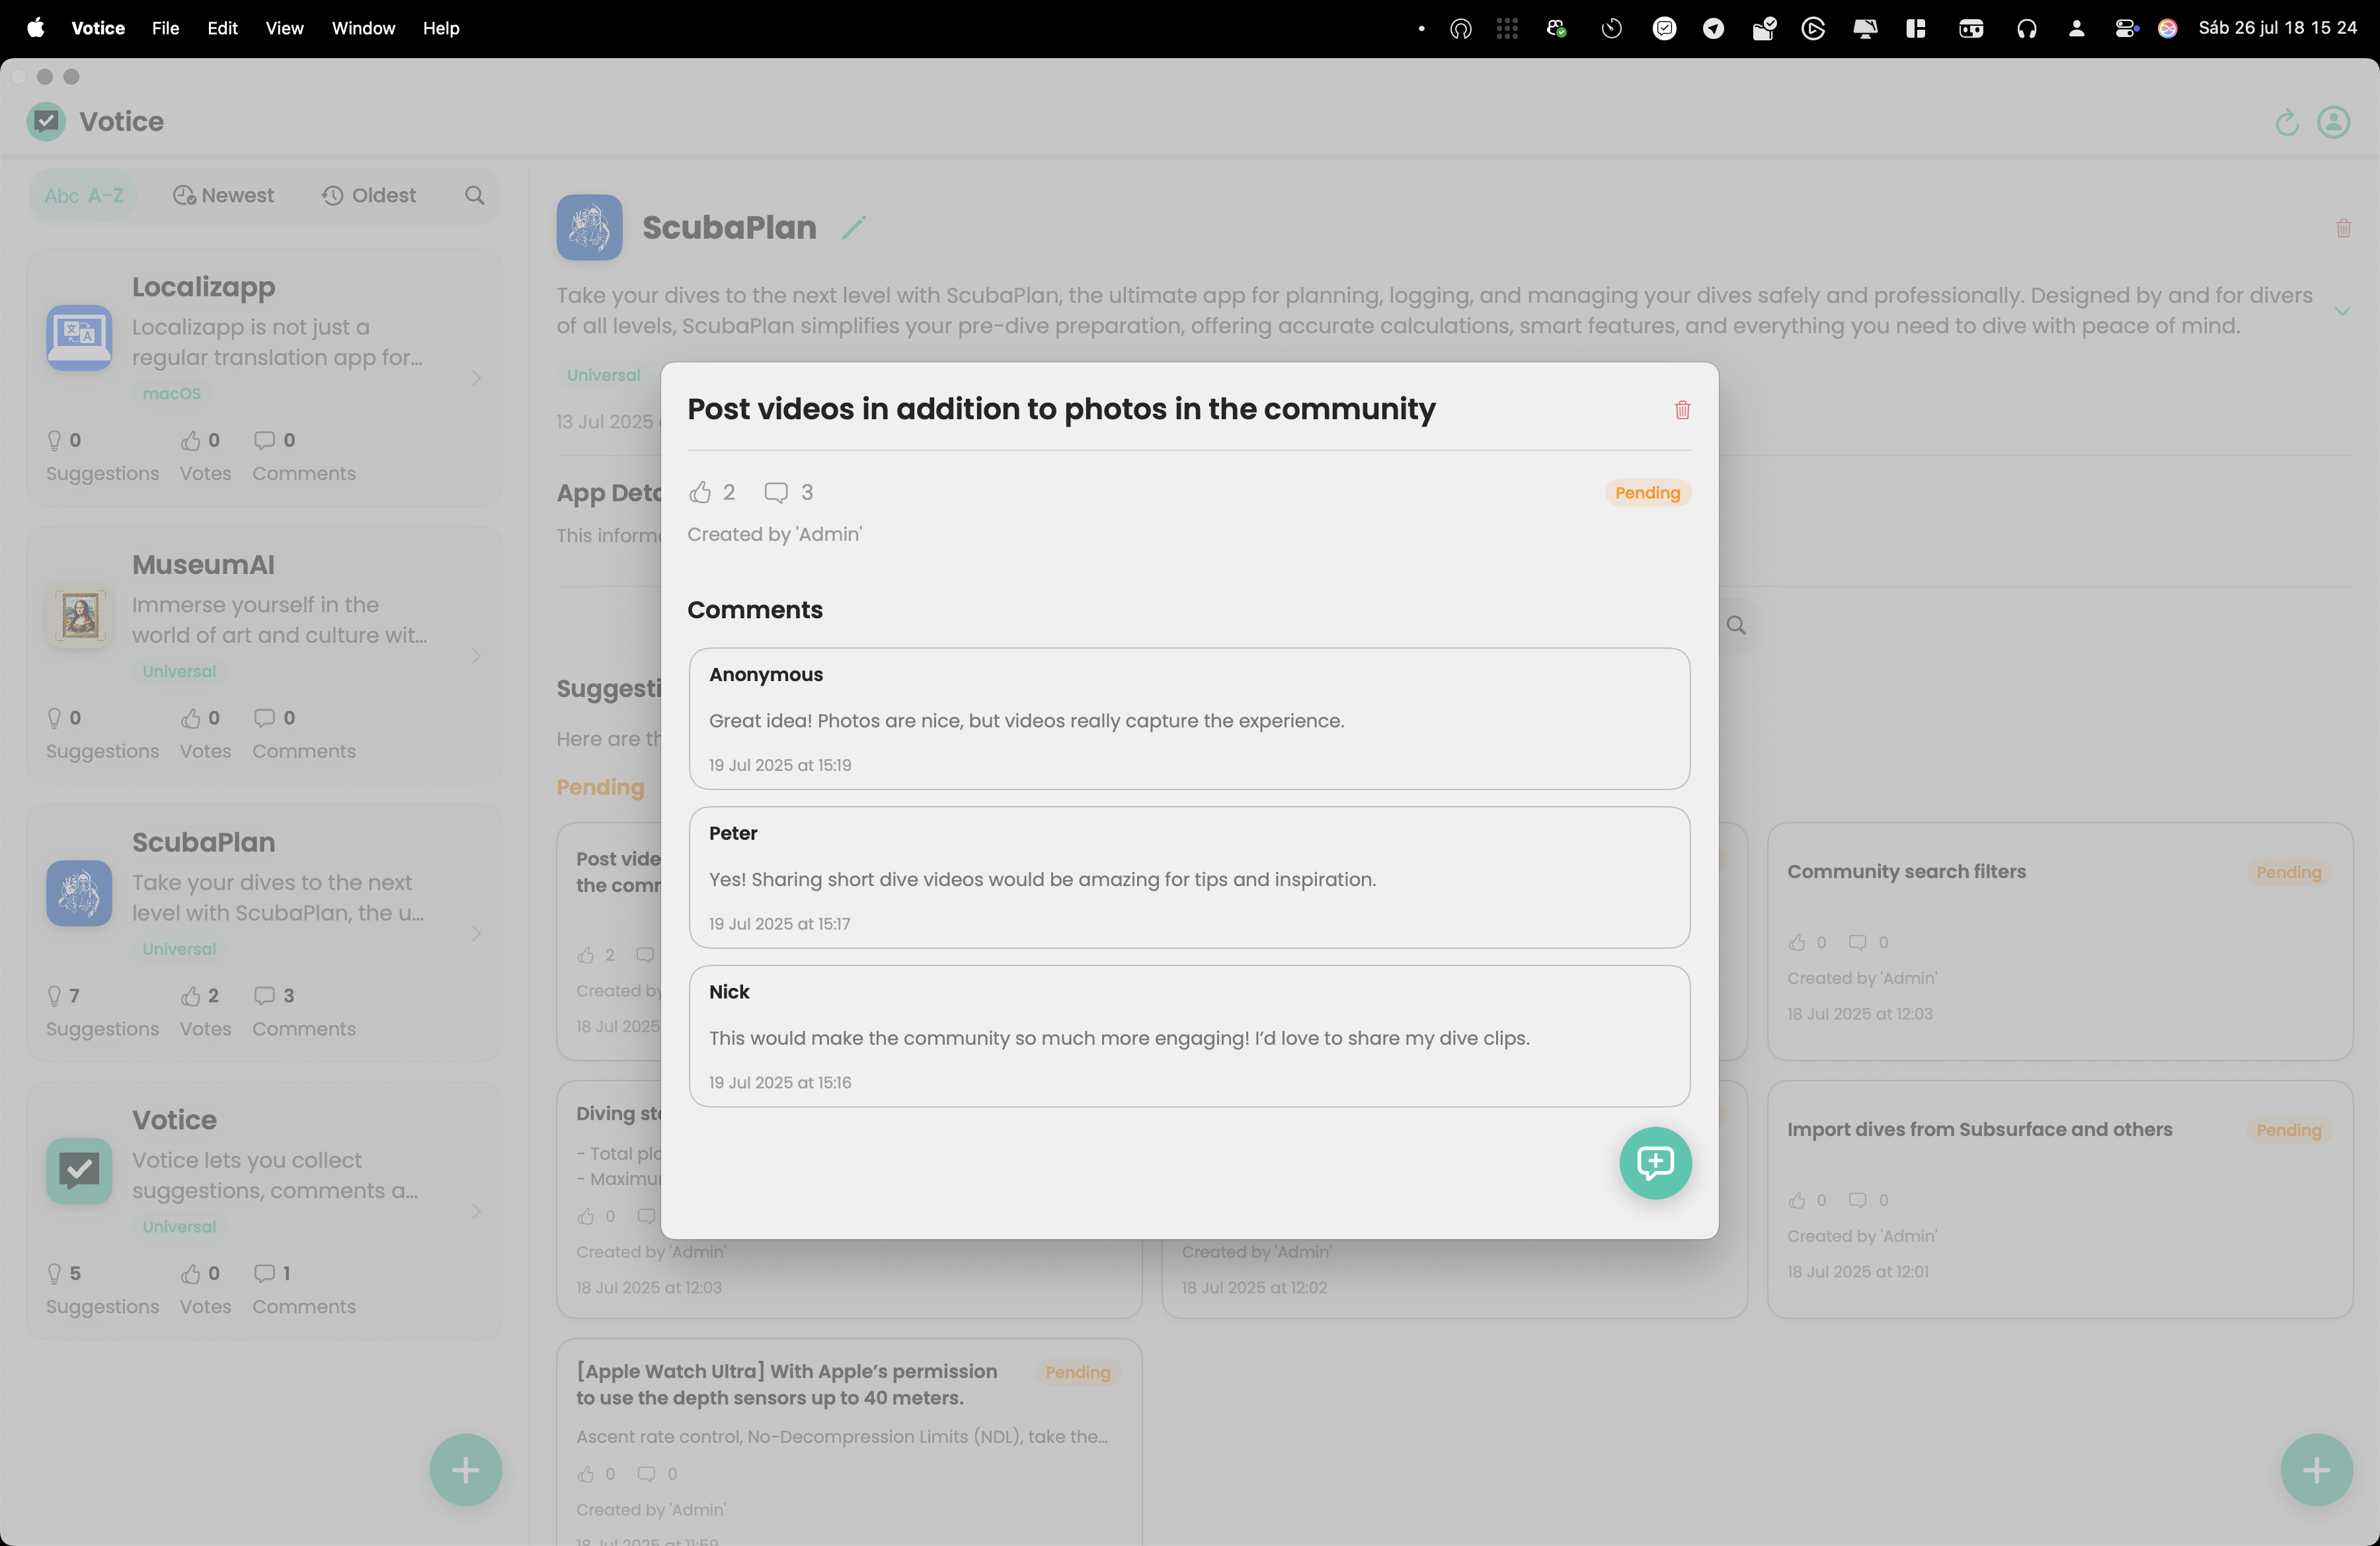Click the add suggestion plus button bottom right
The image size is (2380, 1546).
pos(2316,1469)
